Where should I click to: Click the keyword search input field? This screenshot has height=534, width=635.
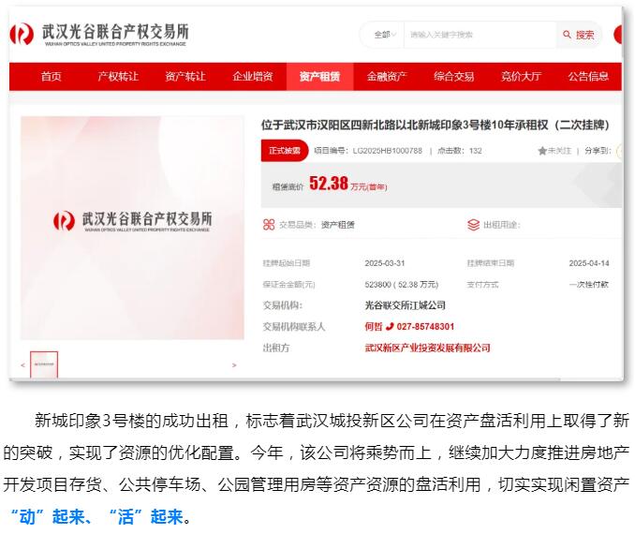[478, 35]
